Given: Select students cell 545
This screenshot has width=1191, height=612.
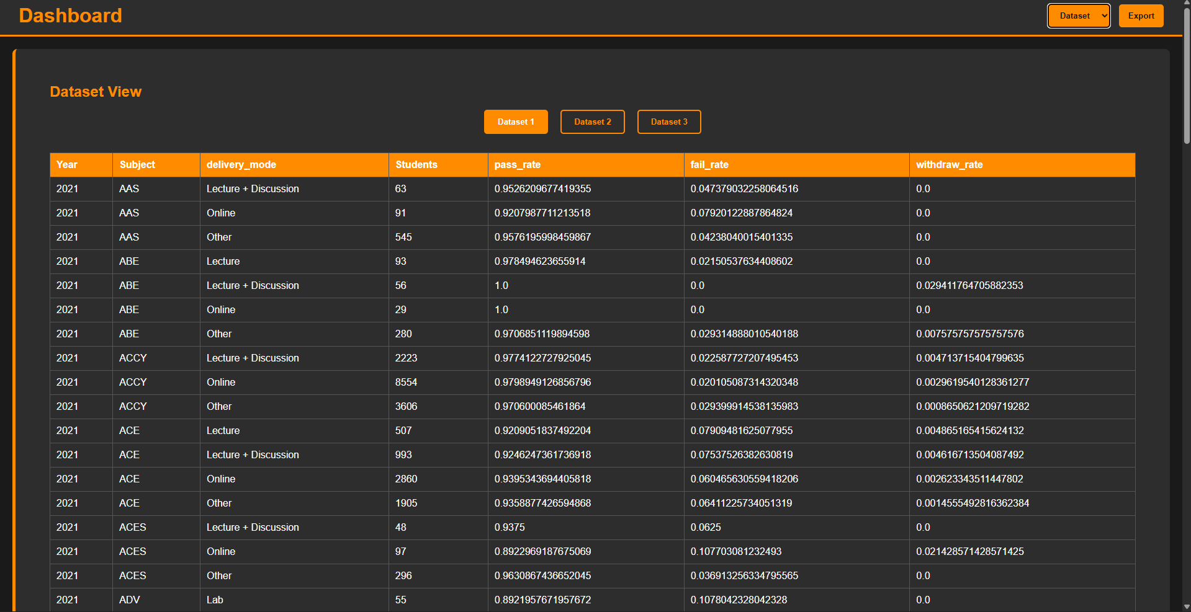Looking at the screenshot, I should [x=438, y=237].
